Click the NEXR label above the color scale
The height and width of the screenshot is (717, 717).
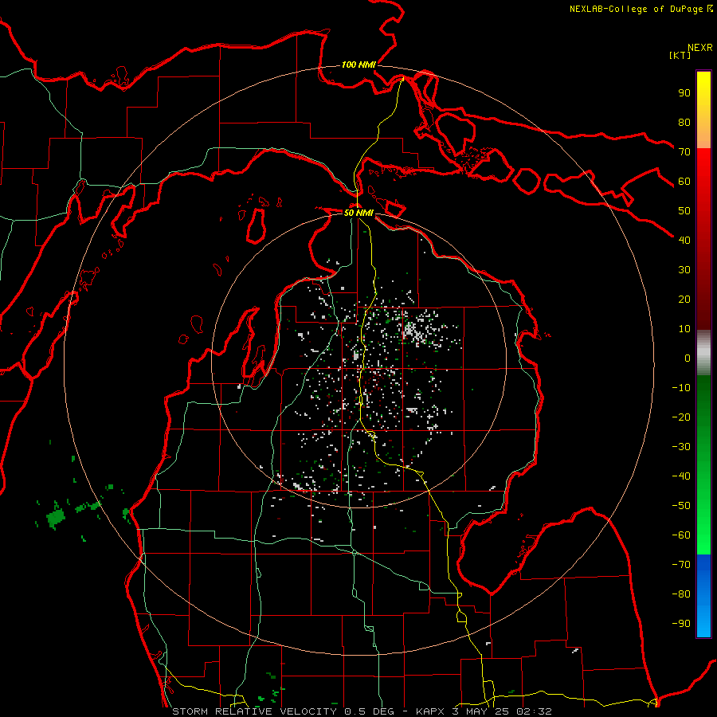pyautogui.click(x=700, y=48)
